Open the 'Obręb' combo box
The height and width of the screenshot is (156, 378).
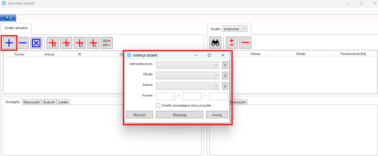tap(187, 75)
